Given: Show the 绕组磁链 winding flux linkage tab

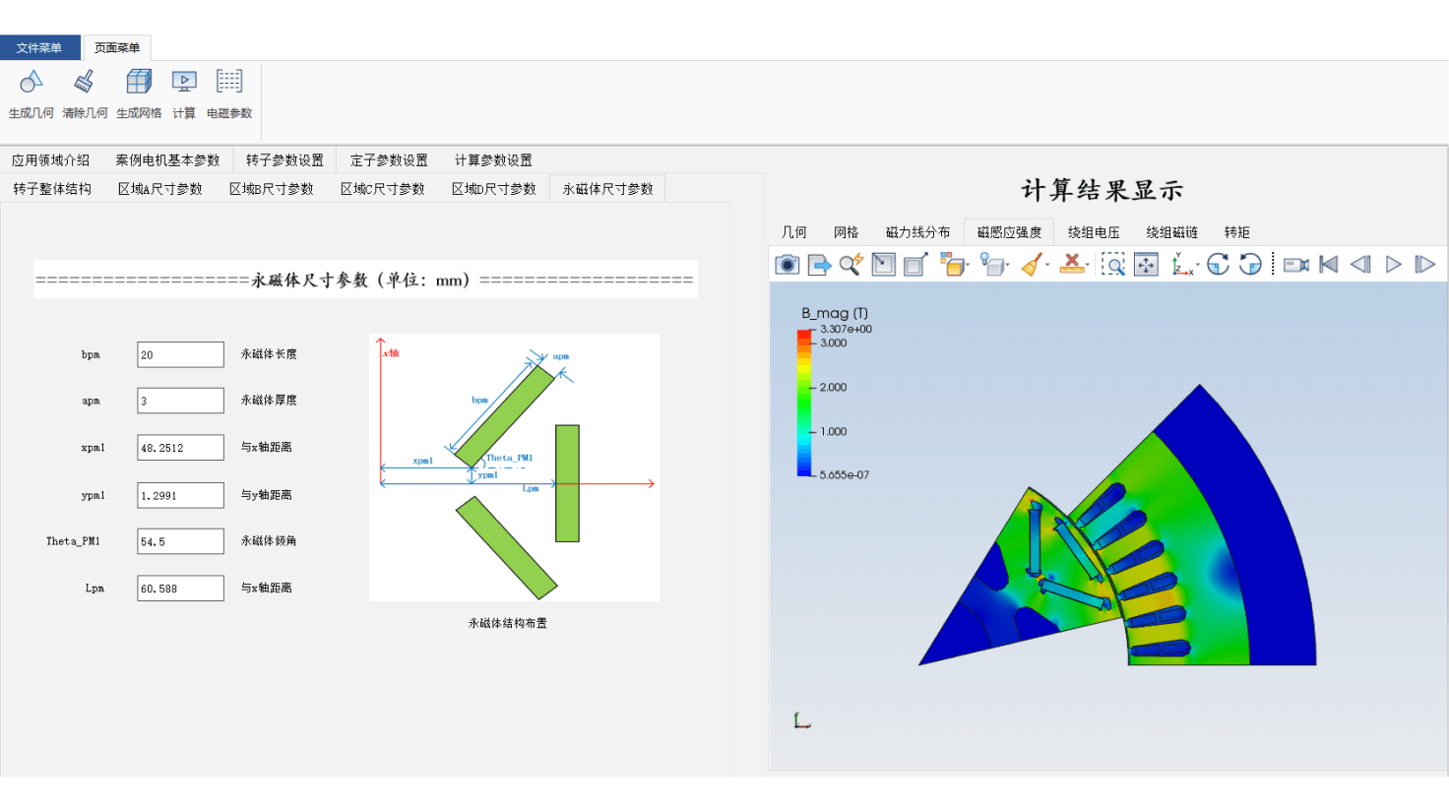Looking at the screenshot, I should click(x=1171, y=232).
